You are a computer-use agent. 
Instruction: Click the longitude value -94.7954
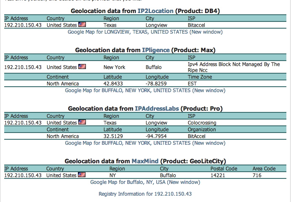click(156, 136)
